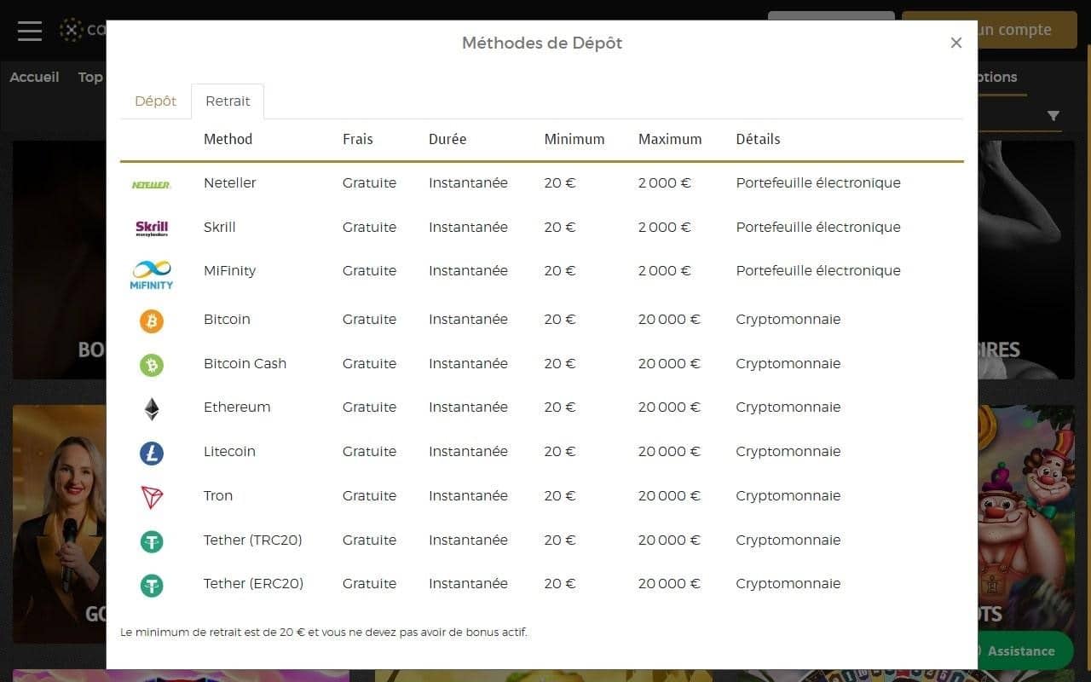This screenshot has width=1091, height=682.
Task: Open the hamburger menu icon
Action: point(30,30)
